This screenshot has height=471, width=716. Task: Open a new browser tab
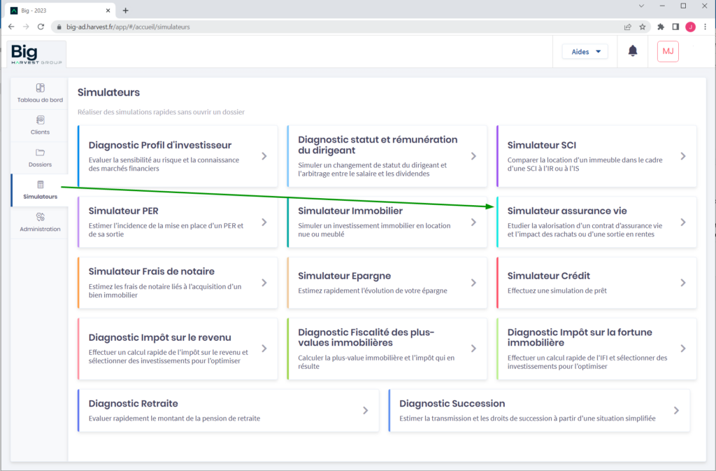(x=126, y=10)
